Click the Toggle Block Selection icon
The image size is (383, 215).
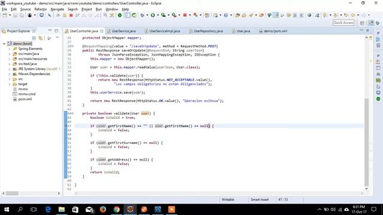(295, 15)
